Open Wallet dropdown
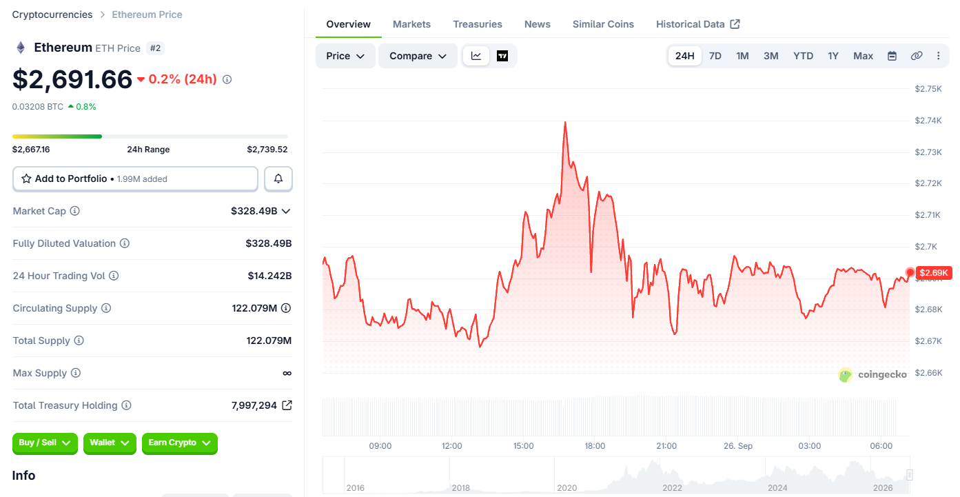Viewport: 960px width, 497px height. click(110, 443)
